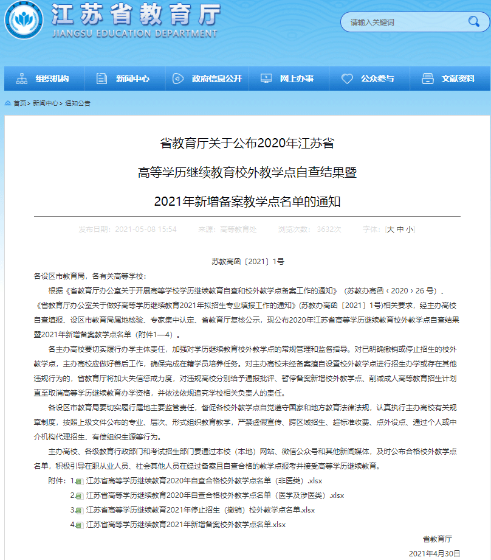The image size is (491, 560).
Task: Click xlsx icon of attachment 2
Action: coord(79,496)
